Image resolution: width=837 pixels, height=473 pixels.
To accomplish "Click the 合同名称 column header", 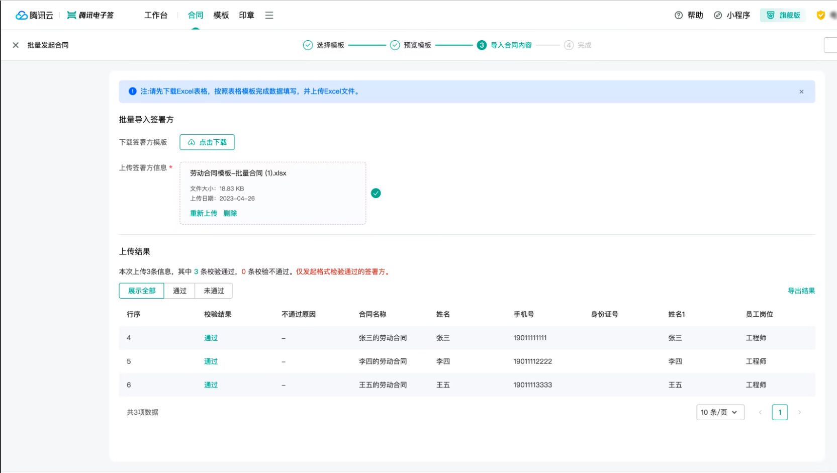I will point(373,314).
